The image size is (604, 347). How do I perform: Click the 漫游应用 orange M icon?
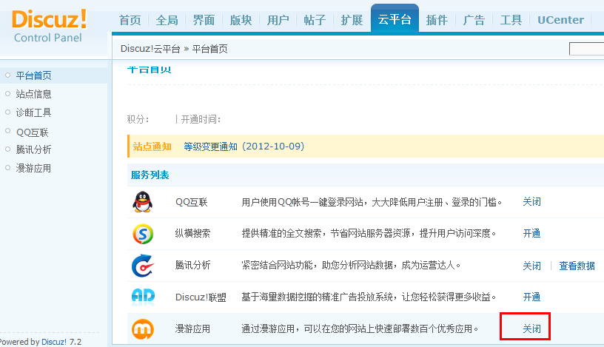(x=143, y=329)
